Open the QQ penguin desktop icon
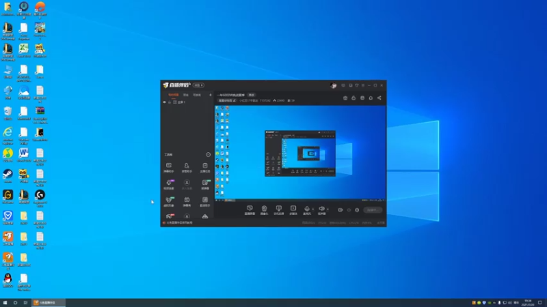The width and height of the screenshot is (547, 307). pyautogui.click(x=8, y=280)
